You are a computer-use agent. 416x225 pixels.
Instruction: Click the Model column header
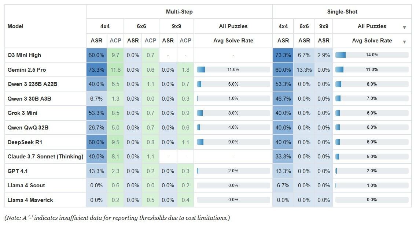(15, 26)
